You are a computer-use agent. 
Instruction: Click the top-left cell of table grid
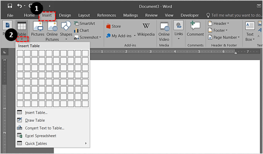[20, 53]
